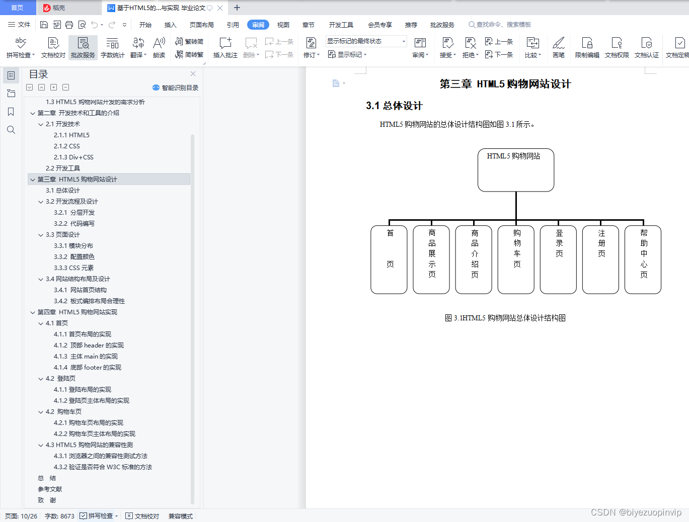This screenshot has height=522, width=689.
Task: Open the 章节 ribbon tab
Action: click(309, 25)
